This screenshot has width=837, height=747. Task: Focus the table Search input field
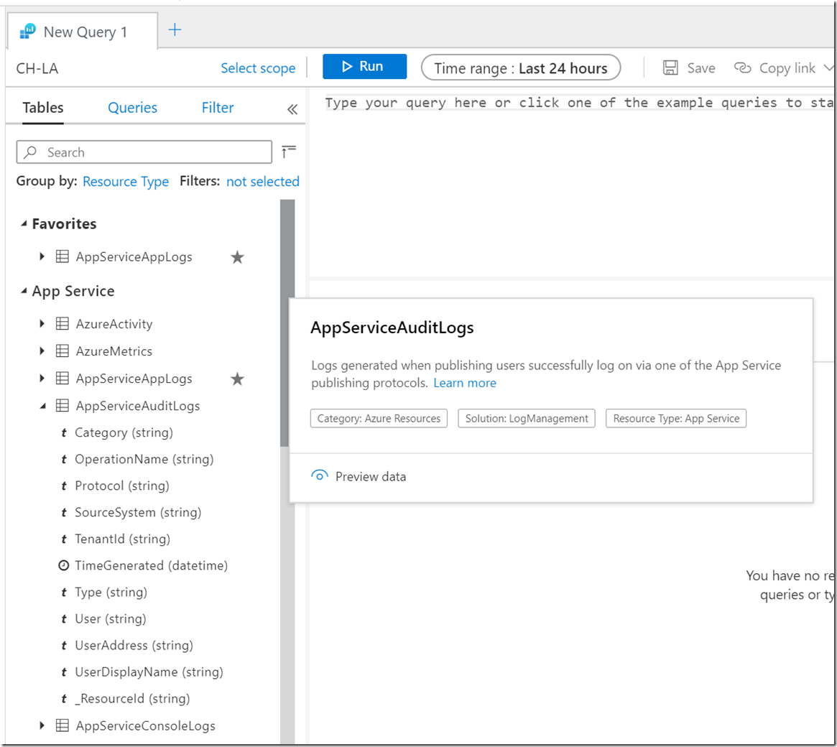pos(144,152)
